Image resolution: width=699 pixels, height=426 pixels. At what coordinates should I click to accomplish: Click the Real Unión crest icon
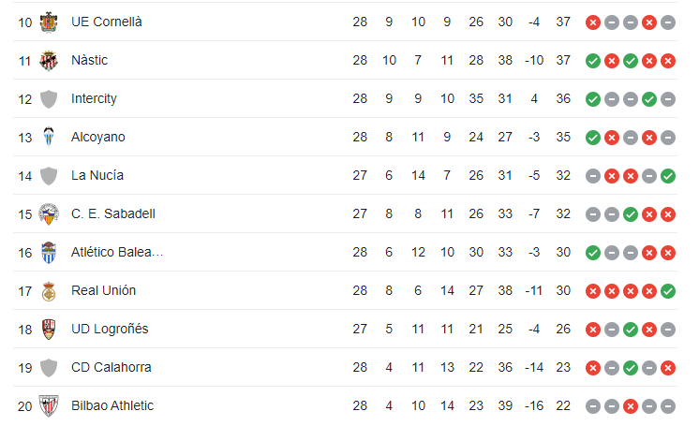tap(49, 291)
